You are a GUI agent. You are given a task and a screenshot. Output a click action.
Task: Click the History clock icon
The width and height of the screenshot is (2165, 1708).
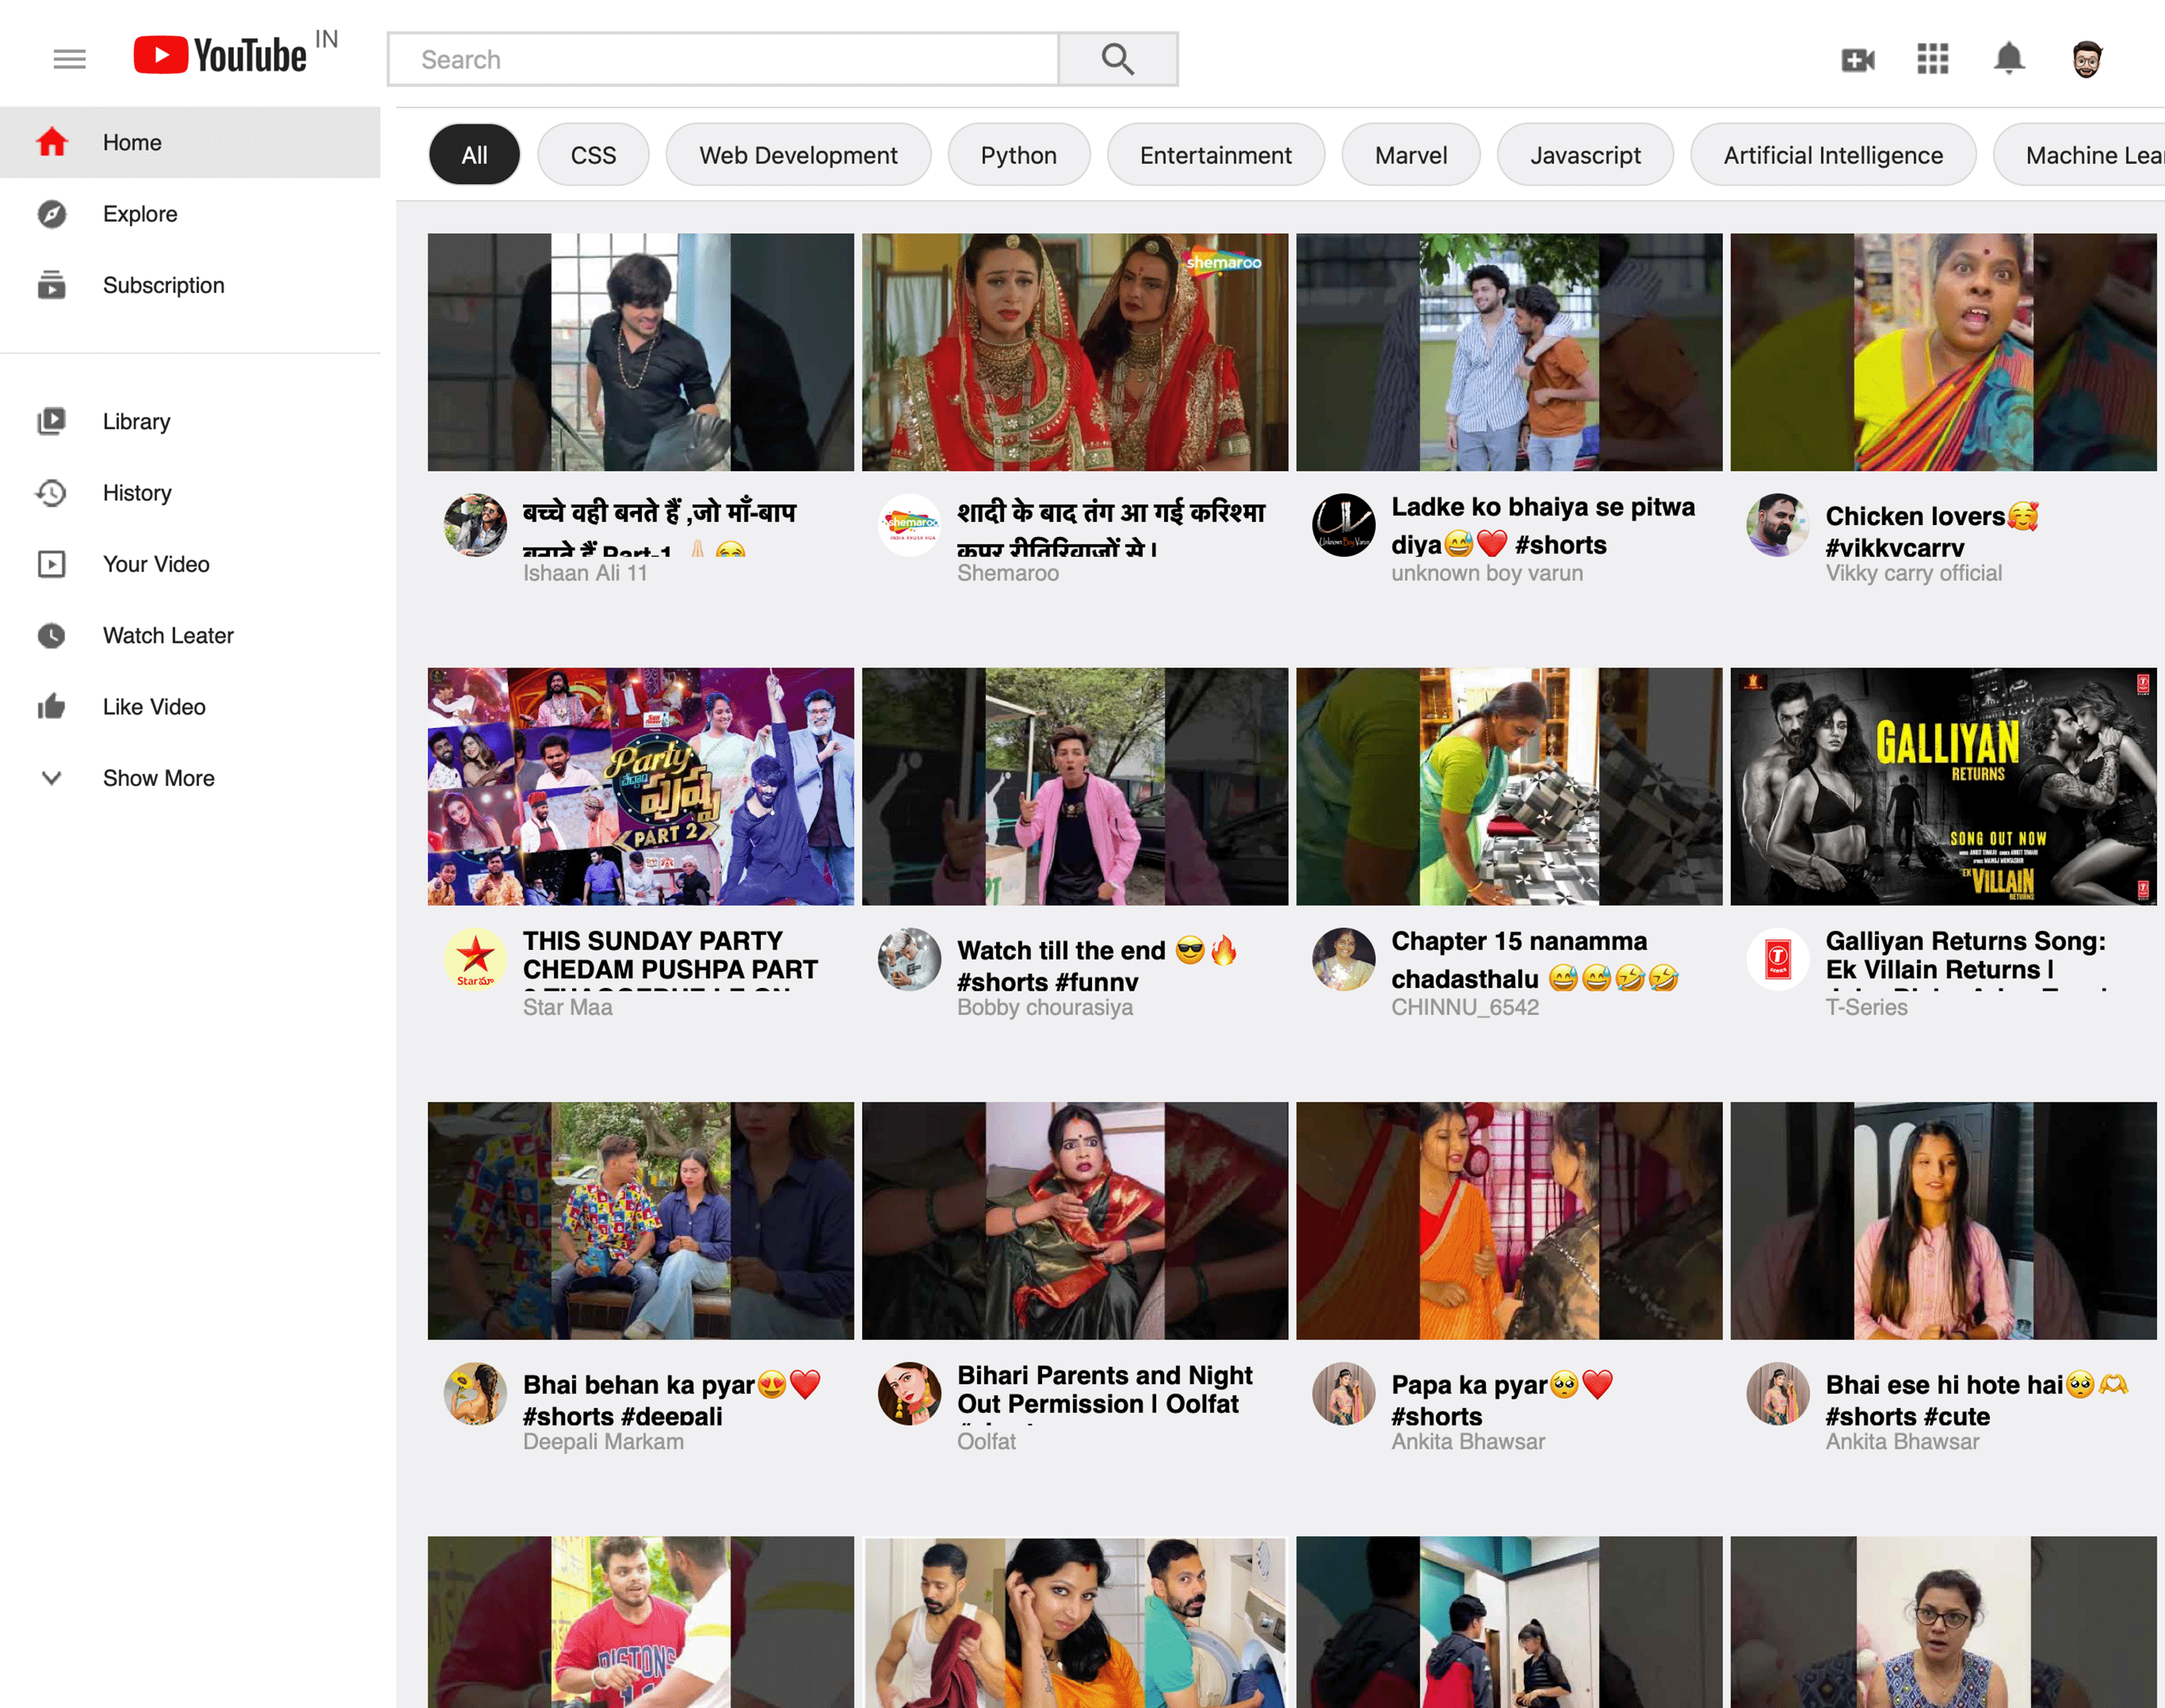(51, 493)
